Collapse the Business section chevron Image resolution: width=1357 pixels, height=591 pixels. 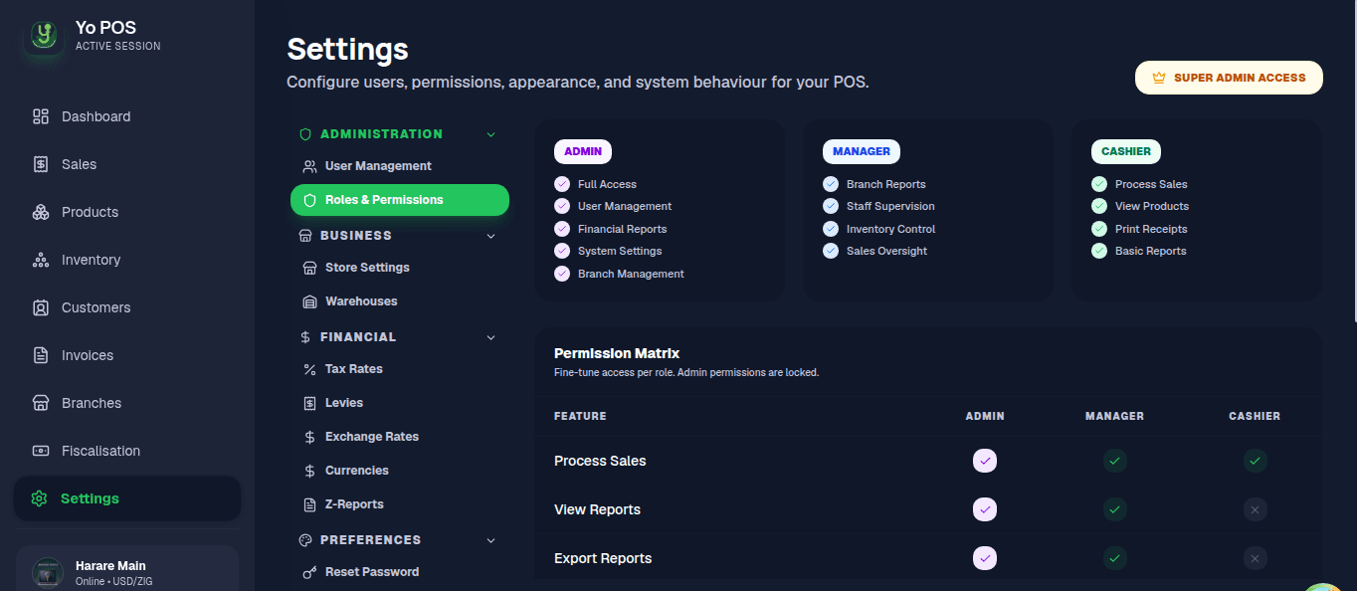(x=490, y=236)
